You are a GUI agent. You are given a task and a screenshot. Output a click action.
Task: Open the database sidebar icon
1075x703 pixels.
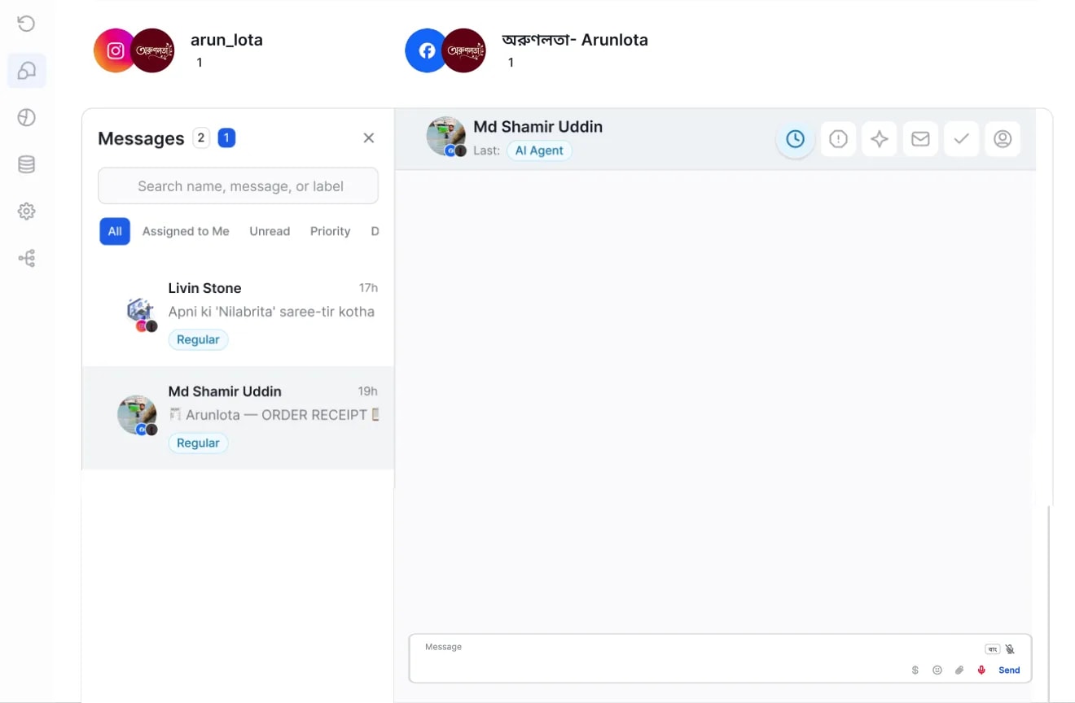[x=26, y=164]
